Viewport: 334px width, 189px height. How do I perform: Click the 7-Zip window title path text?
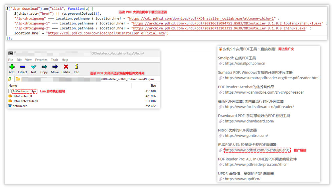[118, 53]
